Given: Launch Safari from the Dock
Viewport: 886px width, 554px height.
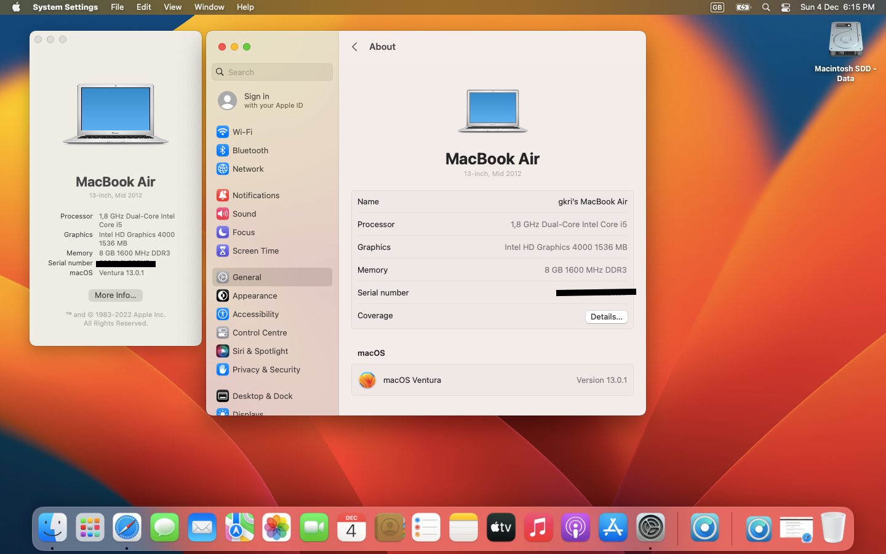Looking at the screenshot, I should point(127,528).
